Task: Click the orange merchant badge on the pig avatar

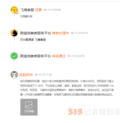Action: (17, 12)
